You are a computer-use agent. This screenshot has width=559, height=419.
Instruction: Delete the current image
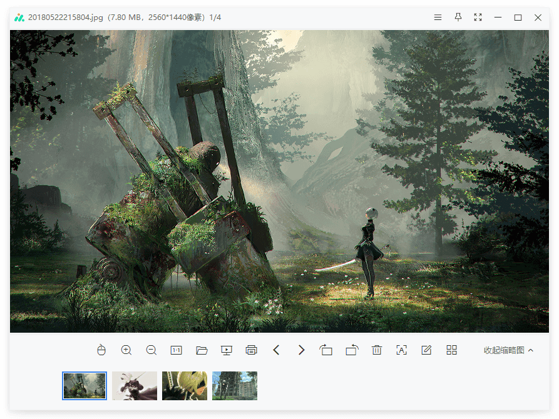pyautogui.click(x=377, y=350)
